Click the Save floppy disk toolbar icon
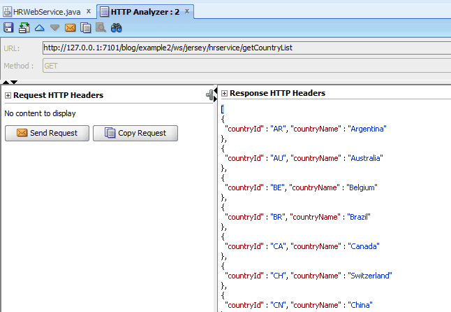The width and height of the screenshot is (451, 312). [x=8, y=28]
